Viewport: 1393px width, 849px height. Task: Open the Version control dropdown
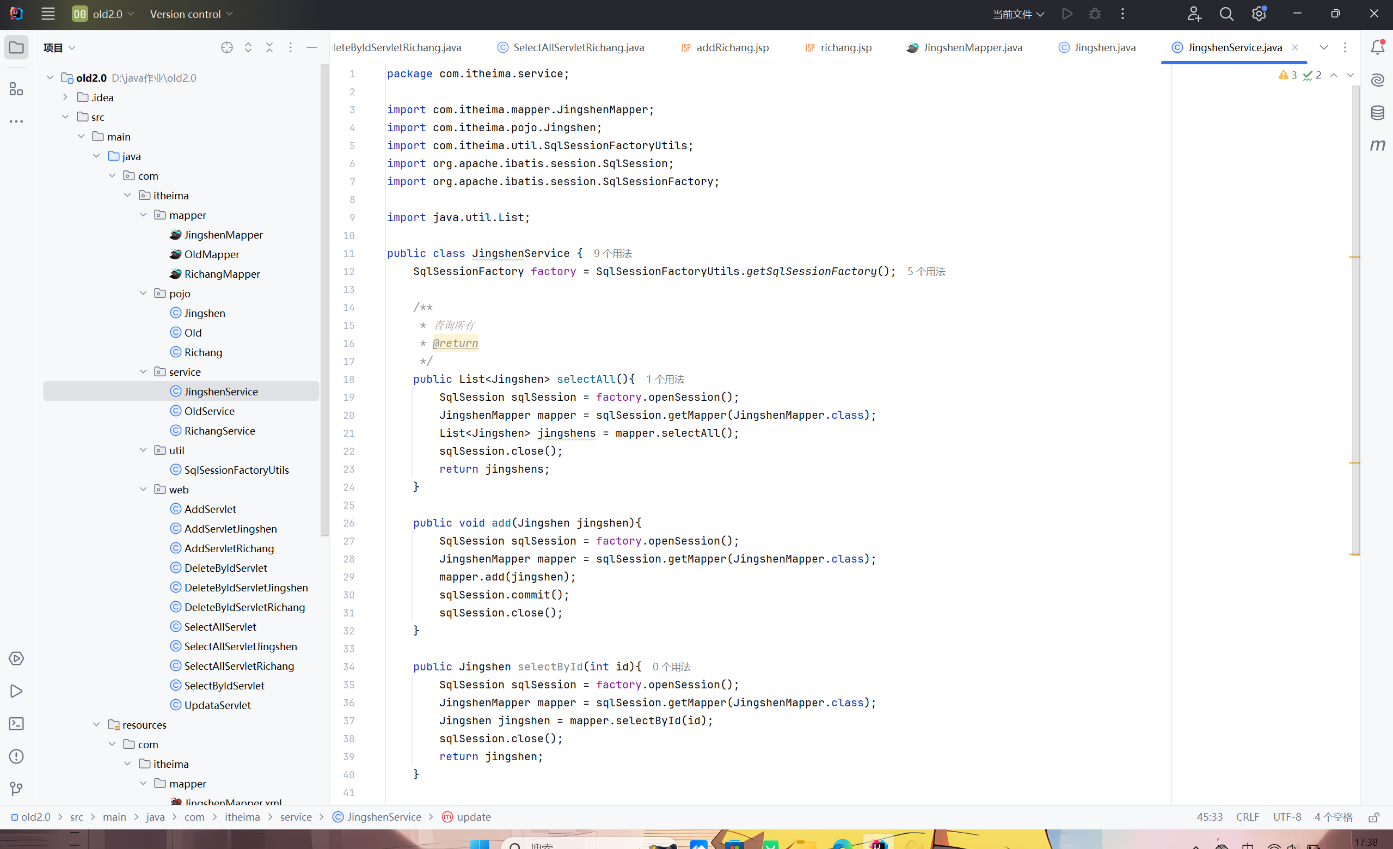click(x=191, y=14)
